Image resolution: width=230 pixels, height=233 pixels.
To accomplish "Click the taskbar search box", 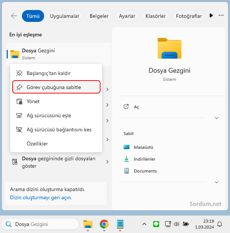I will pos(40,224).
